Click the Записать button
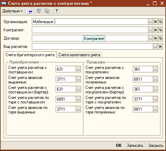Viewport: 166px width, 151px height. (x=135, y=145)
